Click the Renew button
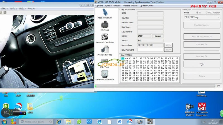 pyautogui.click(x=202, y=76)
